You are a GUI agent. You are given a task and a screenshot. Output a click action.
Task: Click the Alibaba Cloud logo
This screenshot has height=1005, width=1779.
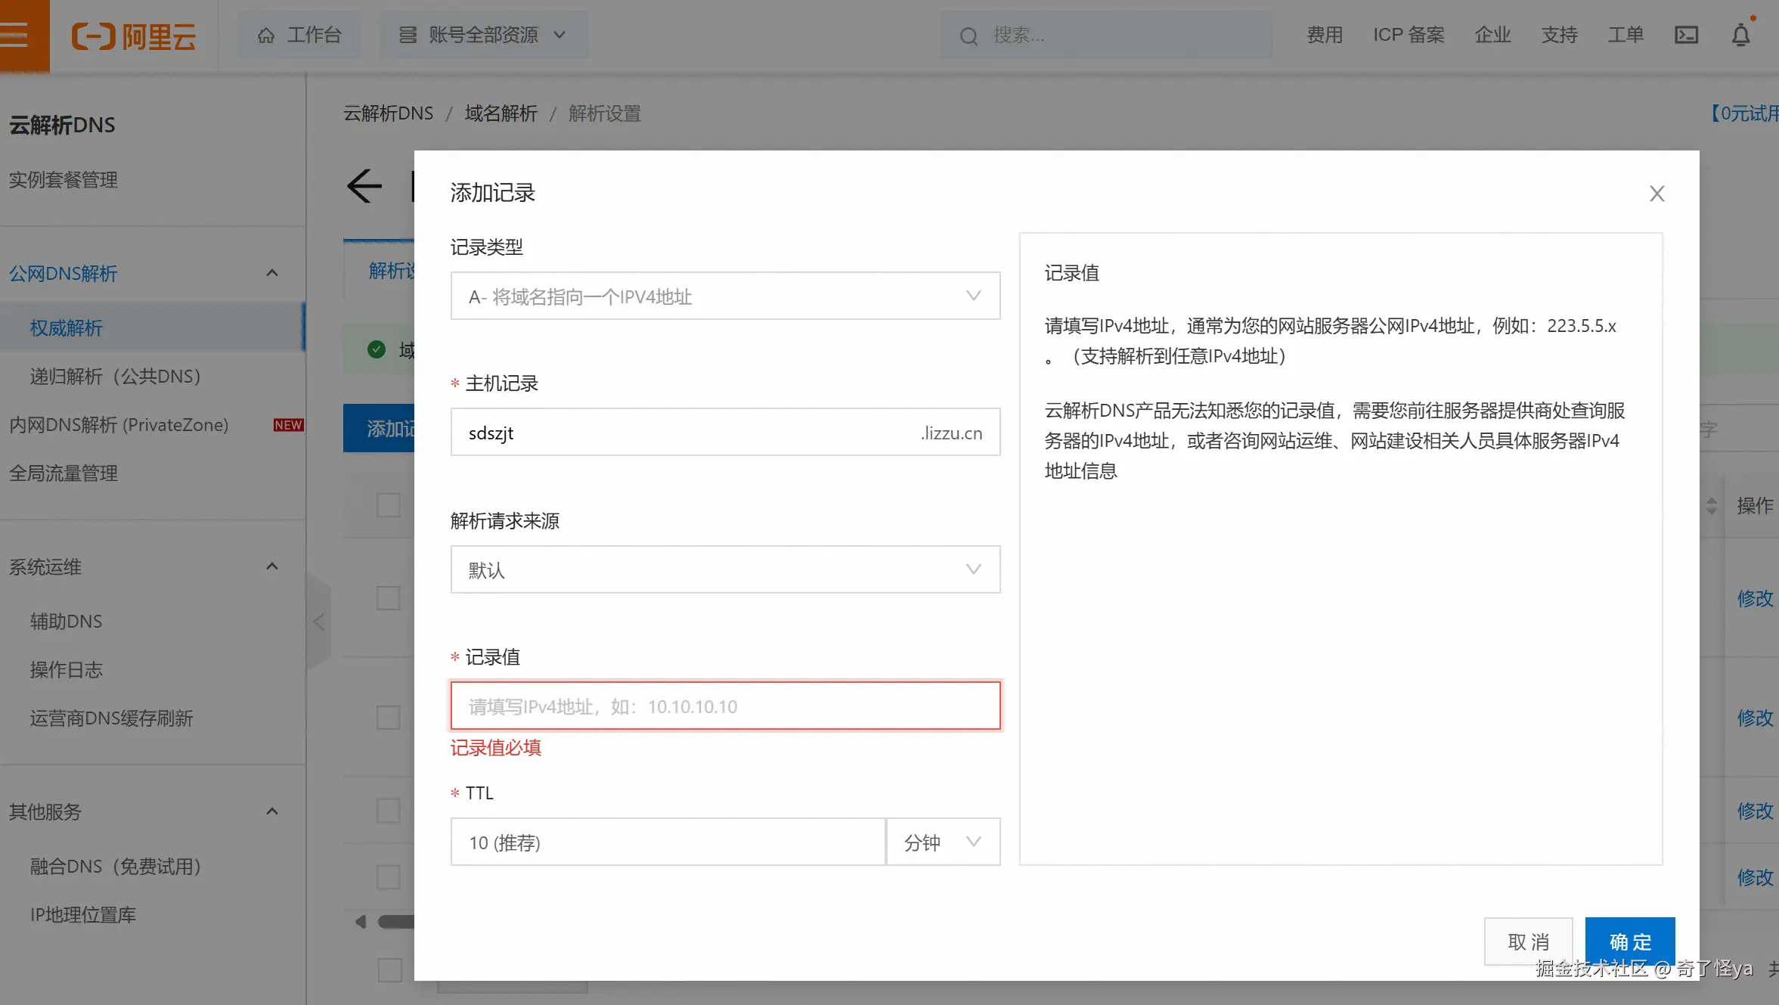[134, 36]
